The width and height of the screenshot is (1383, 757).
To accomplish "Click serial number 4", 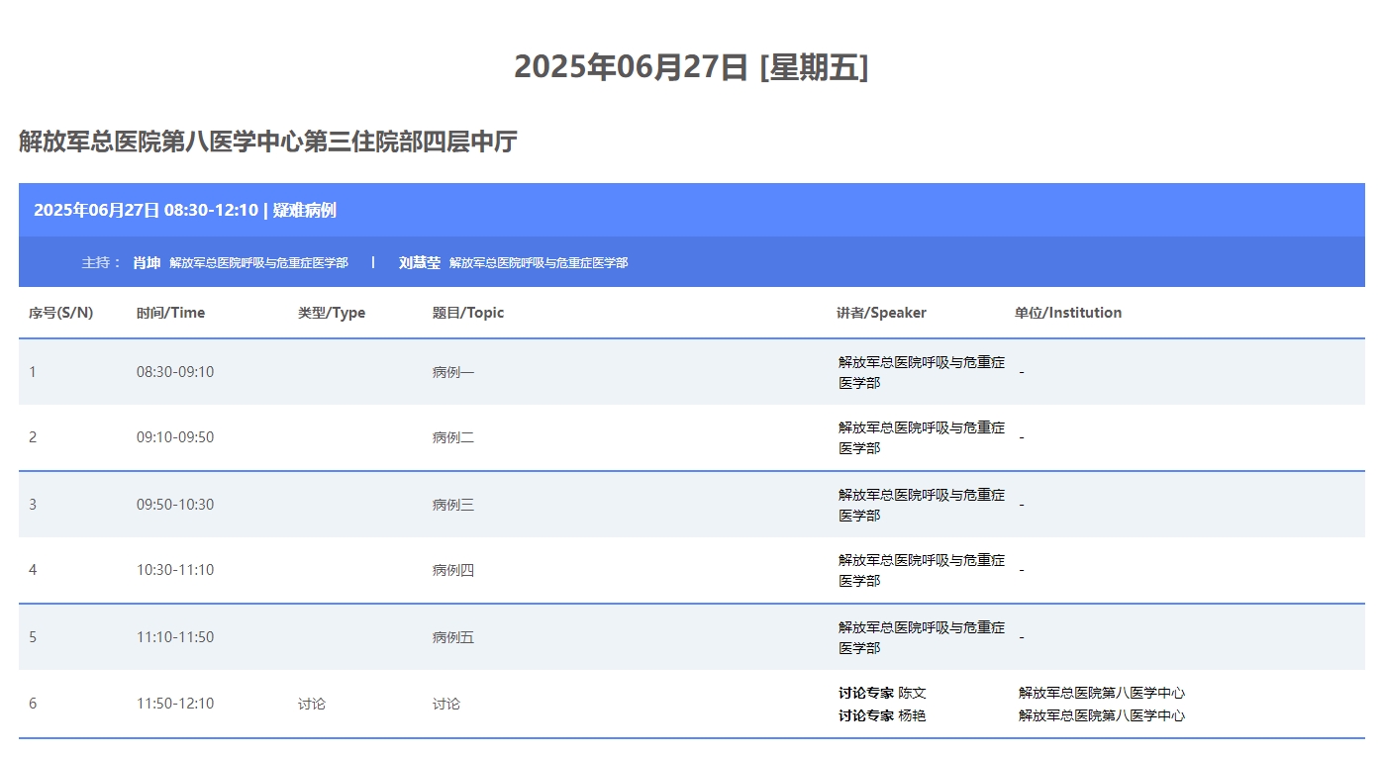I will point(33,570).
